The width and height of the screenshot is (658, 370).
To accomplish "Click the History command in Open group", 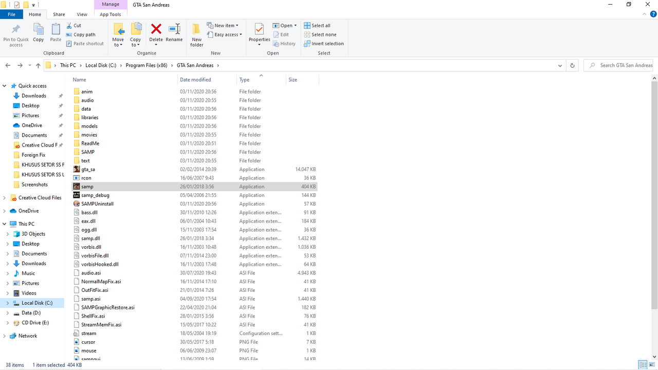I will [x=284, y=44].
